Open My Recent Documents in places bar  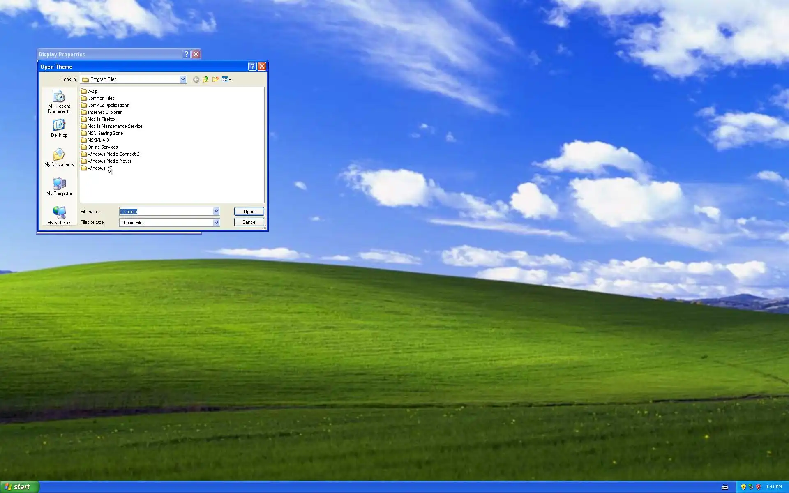[x=59, y=101]
